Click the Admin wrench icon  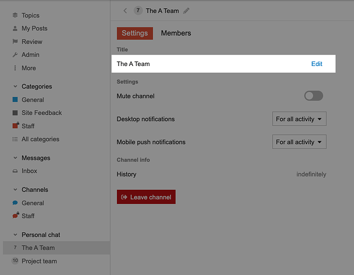tap(15, 54)
